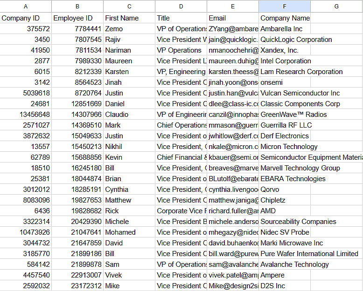Viewport: 363px width, 291px height.
Task: Click email cell starting jinah.yoon
Action: (x=233, y=82)
